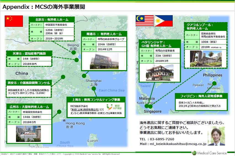Click the 33床（改修型） cell
235x156 pixels.
(167, 56)
